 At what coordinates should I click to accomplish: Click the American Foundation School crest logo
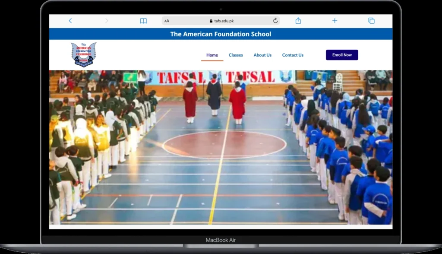[x=83, y=54]
